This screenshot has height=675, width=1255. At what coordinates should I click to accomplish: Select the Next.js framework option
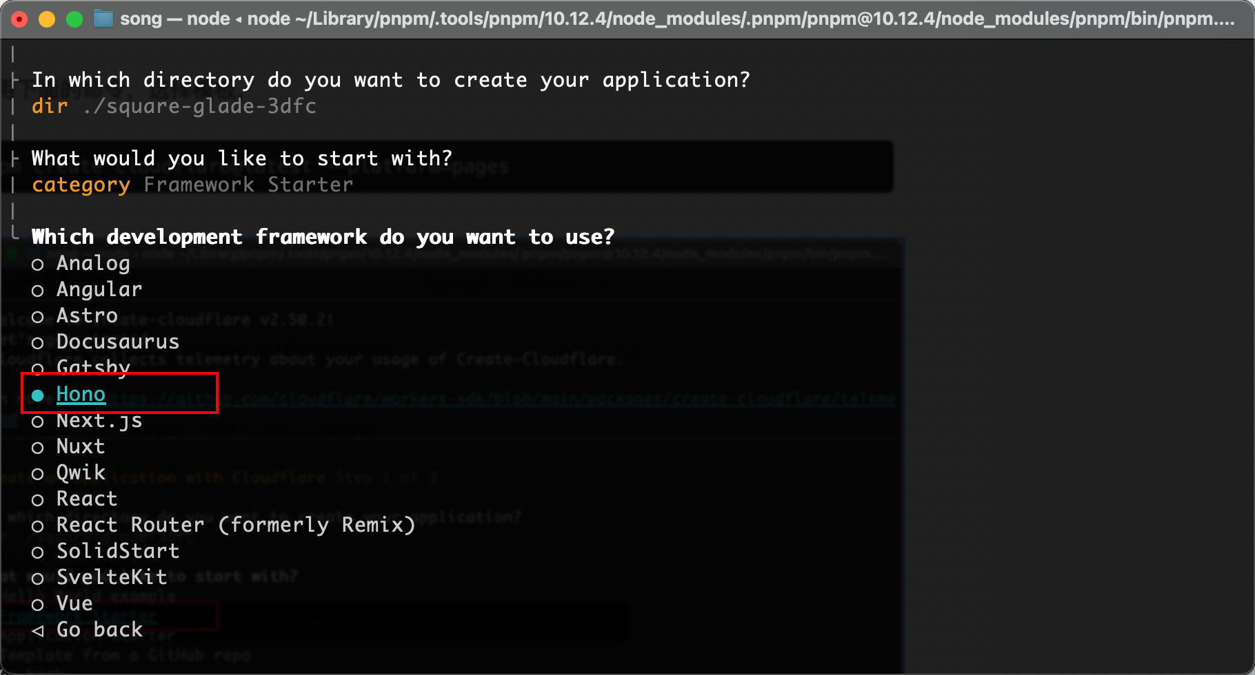pos(99,420)
